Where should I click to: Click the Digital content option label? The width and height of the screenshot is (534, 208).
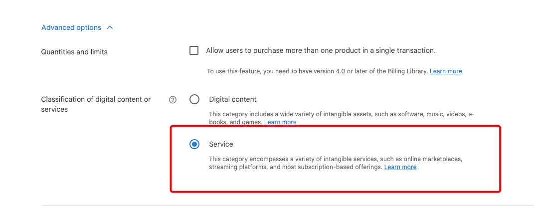233,99
